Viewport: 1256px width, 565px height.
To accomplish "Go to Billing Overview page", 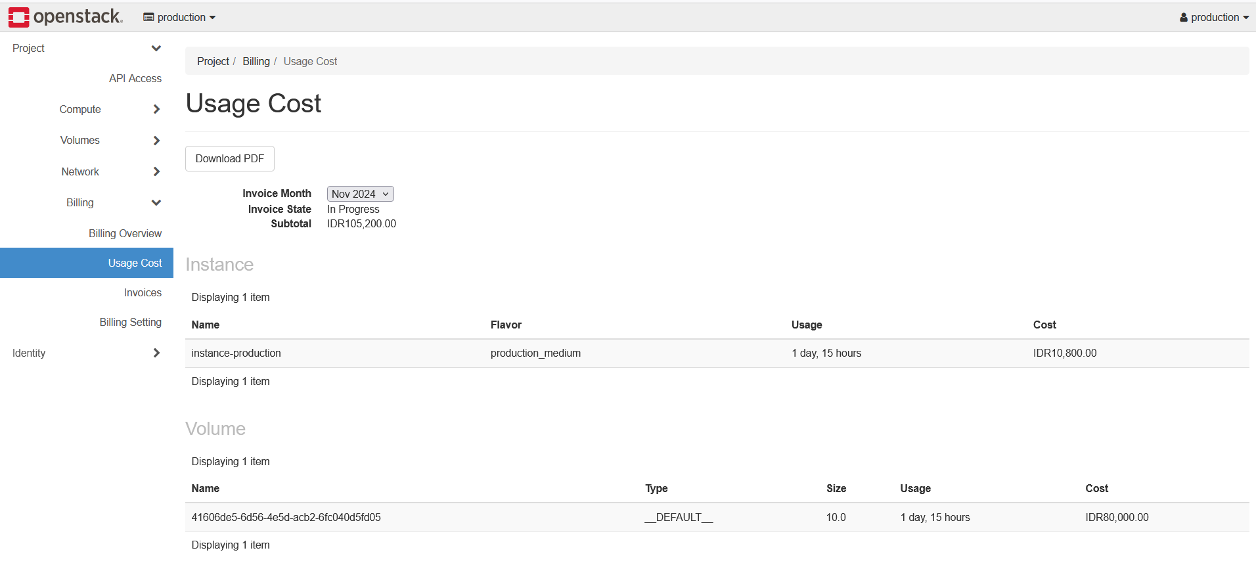I will coord(125,234).
